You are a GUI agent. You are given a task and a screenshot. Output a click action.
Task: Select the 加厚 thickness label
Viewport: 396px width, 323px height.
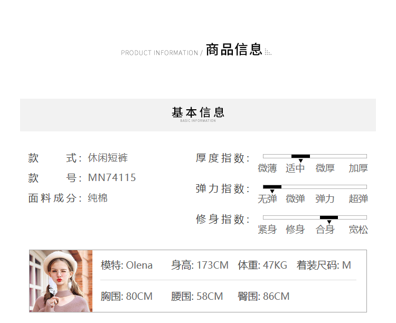[358, 168]
